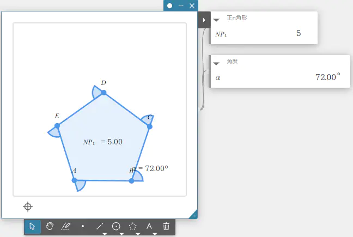The height and width of the screenshot is (237, 353).
Task: Select the arrow pointer tool
Action: coord(33,227)
